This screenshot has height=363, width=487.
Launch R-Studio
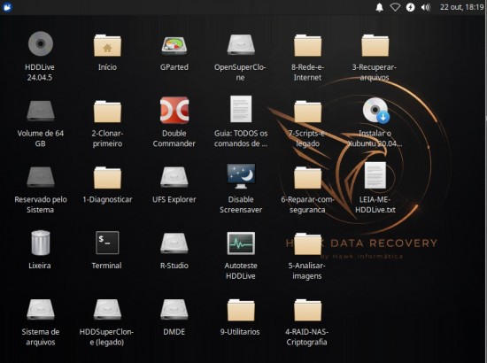tap(174, 243)
